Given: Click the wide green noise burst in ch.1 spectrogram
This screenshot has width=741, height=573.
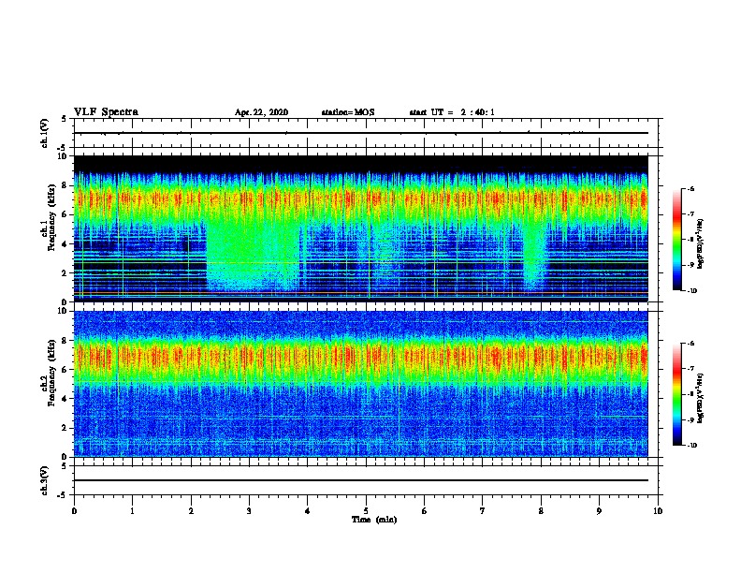Looking at the screenshot, I should coord(253,256).
